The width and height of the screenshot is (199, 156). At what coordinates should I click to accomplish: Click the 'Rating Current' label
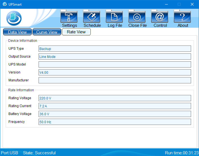point(20,106)
